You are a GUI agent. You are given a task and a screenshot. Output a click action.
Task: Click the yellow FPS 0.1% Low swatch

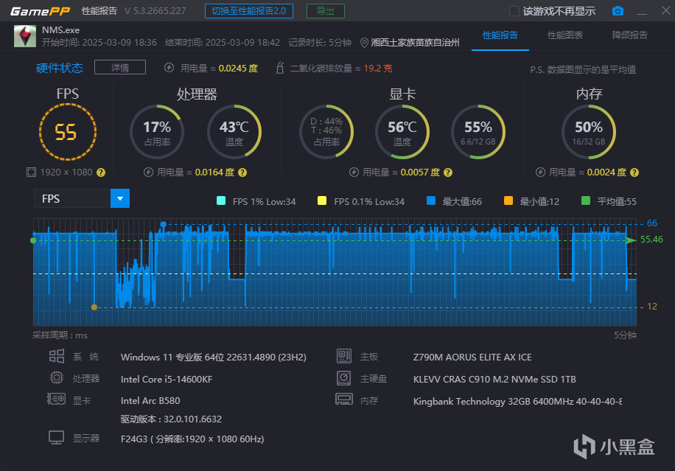pyautogui.click(x=322, y=200)
